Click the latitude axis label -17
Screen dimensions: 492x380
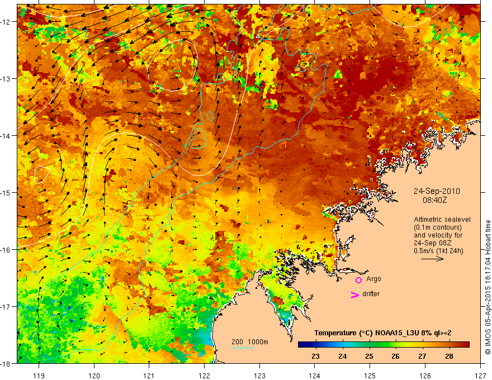point(6,306)
